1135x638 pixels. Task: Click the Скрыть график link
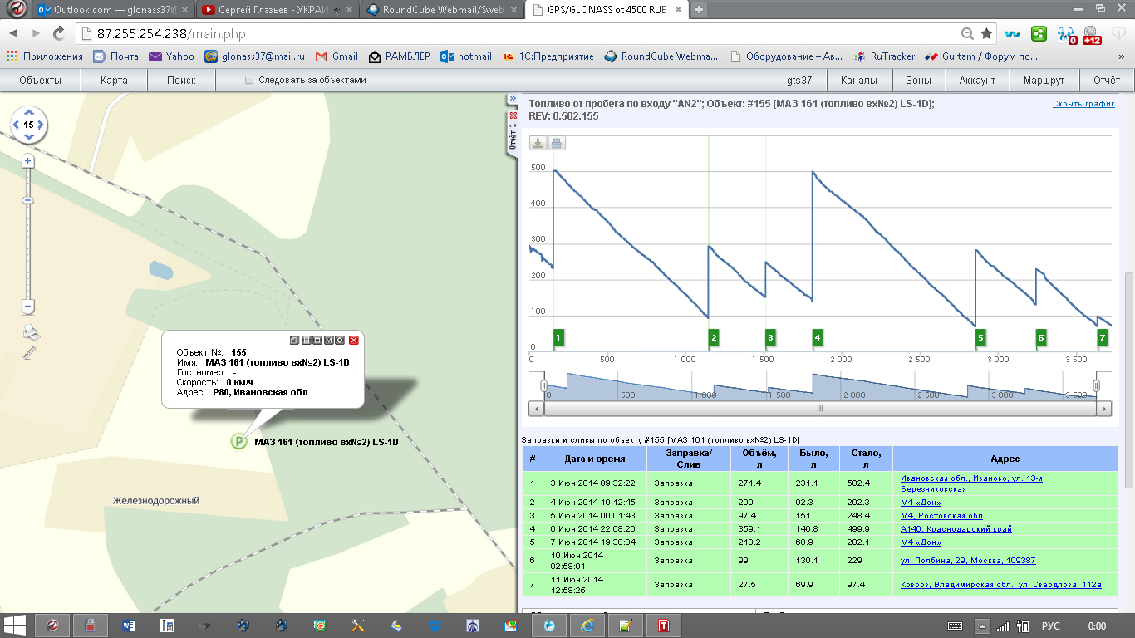1083,104
